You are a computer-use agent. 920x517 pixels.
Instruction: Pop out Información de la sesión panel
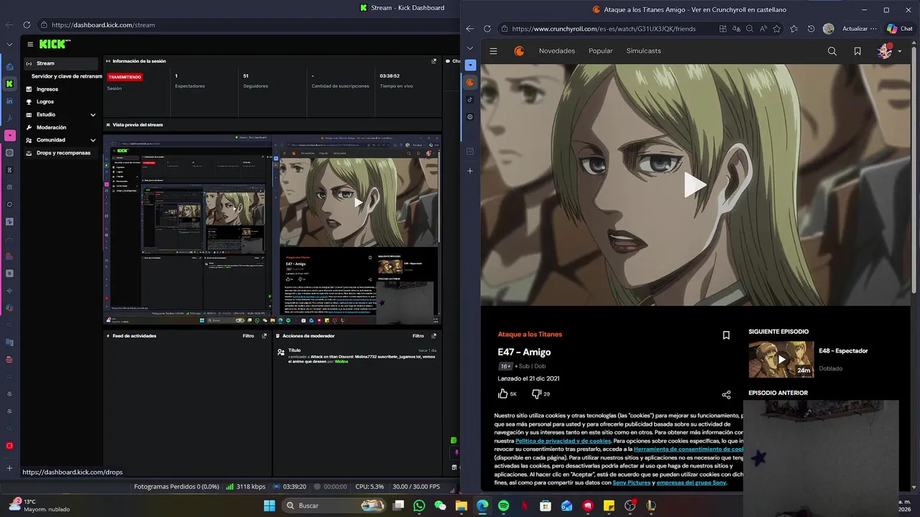[434, 62]
